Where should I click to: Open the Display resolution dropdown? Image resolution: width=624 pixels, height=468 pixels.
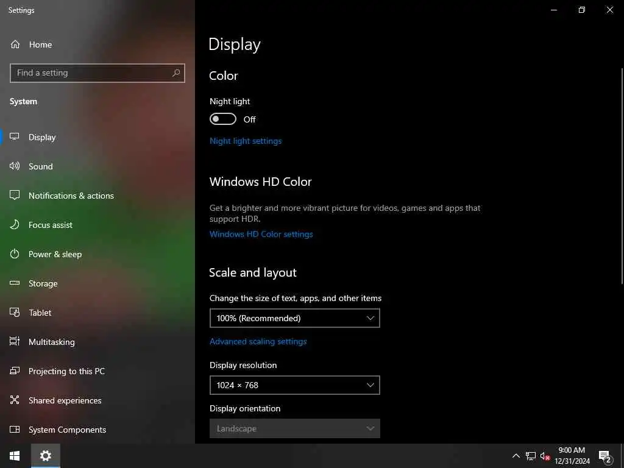[294, 385]
